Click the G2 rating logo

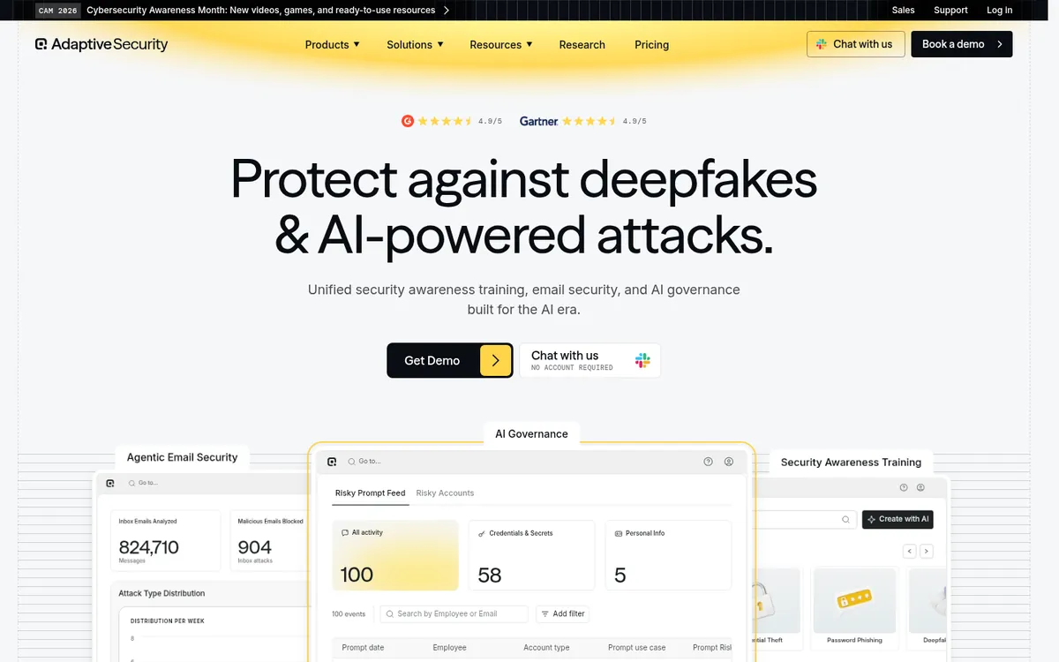[x=408, y=121]
